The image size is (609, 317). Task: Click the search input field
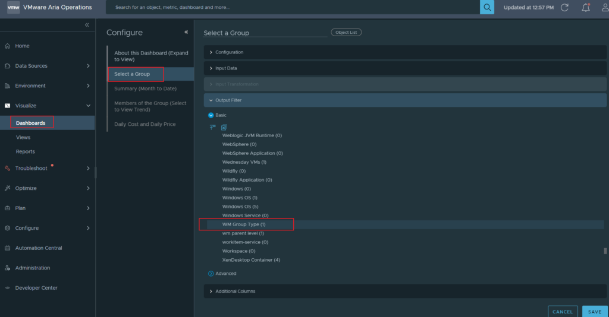pos(293,7)
